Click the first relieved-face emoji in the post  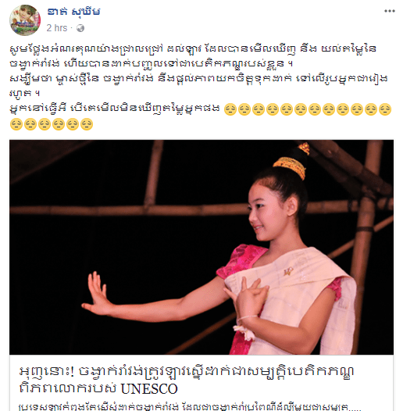(230, 110)
